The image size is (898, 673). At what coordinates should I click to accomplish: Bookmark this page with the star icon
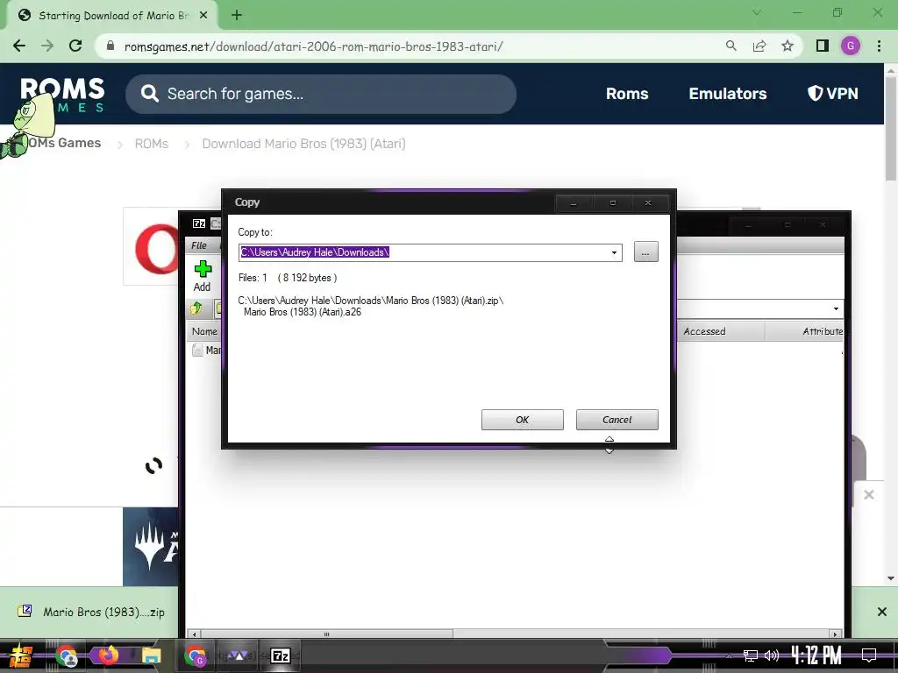click(788, 46)
